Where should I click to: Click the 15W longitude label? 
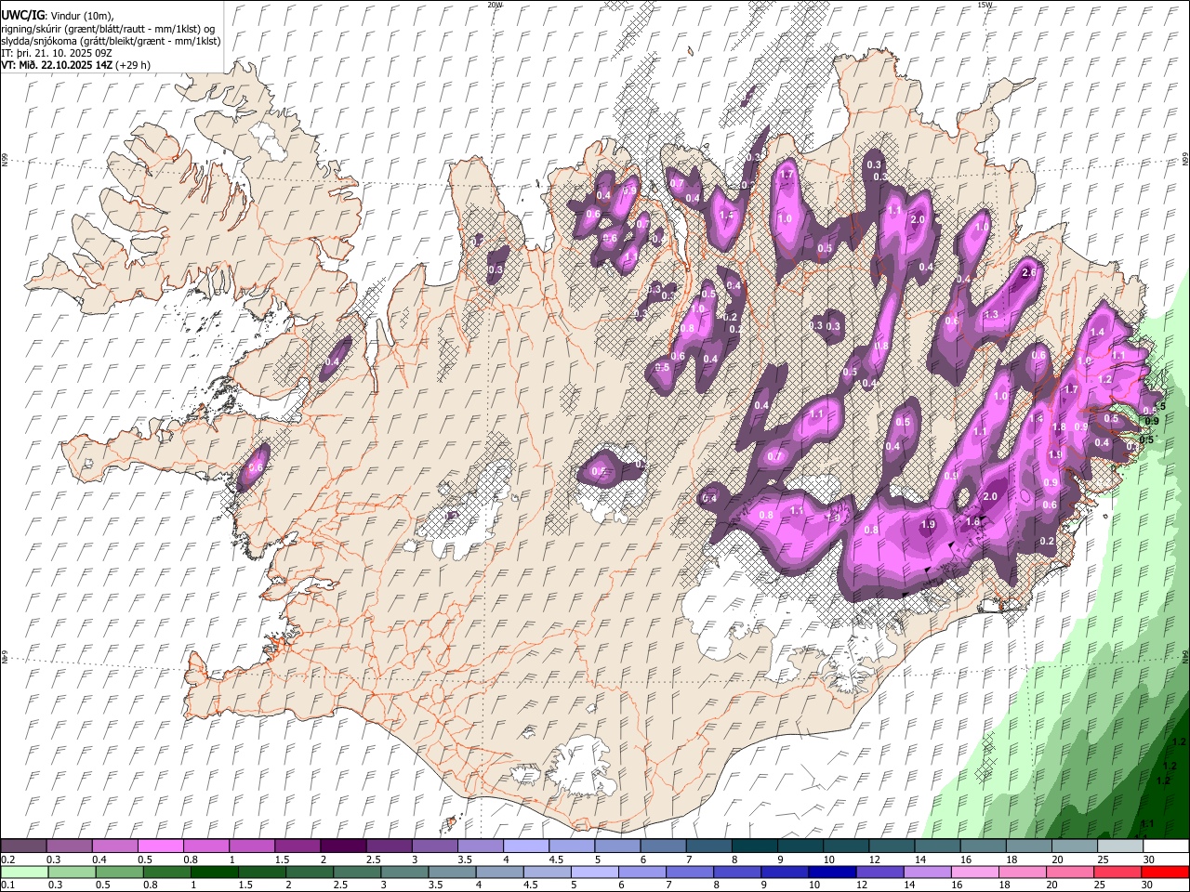pyautogui.click(x=985, y=5)
